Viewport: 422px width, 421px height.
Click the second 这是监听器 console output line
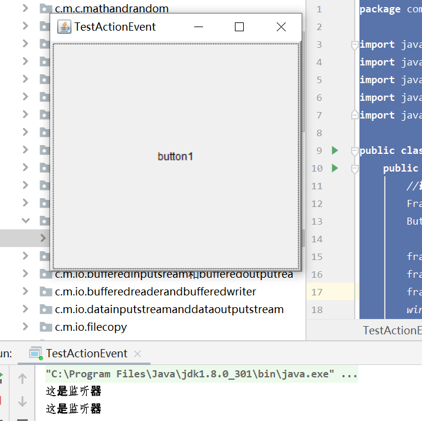point(73,409)
